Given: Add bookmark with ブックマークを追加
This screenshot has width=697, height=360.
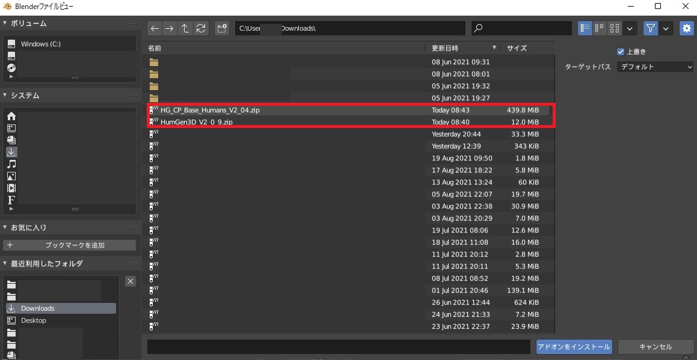Looking at the screenshot, I should click(69, 245).
